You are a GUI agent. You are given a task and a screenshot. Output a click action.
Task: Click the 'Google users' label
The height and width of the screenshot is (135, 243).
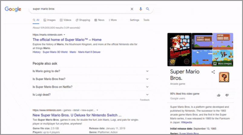(178, 98)
